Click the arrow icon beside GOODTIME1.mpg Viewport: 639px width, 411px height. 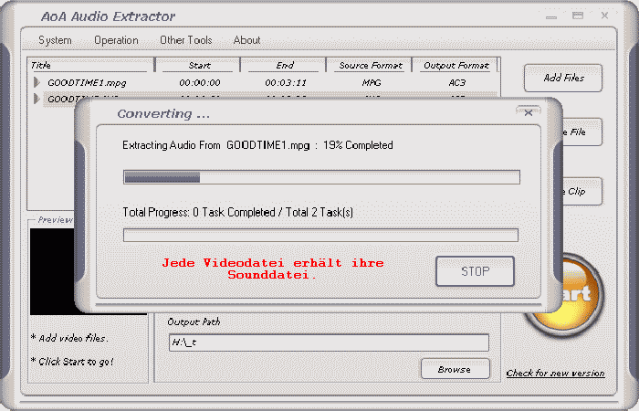pyautogui.click(x=37, y=82)
